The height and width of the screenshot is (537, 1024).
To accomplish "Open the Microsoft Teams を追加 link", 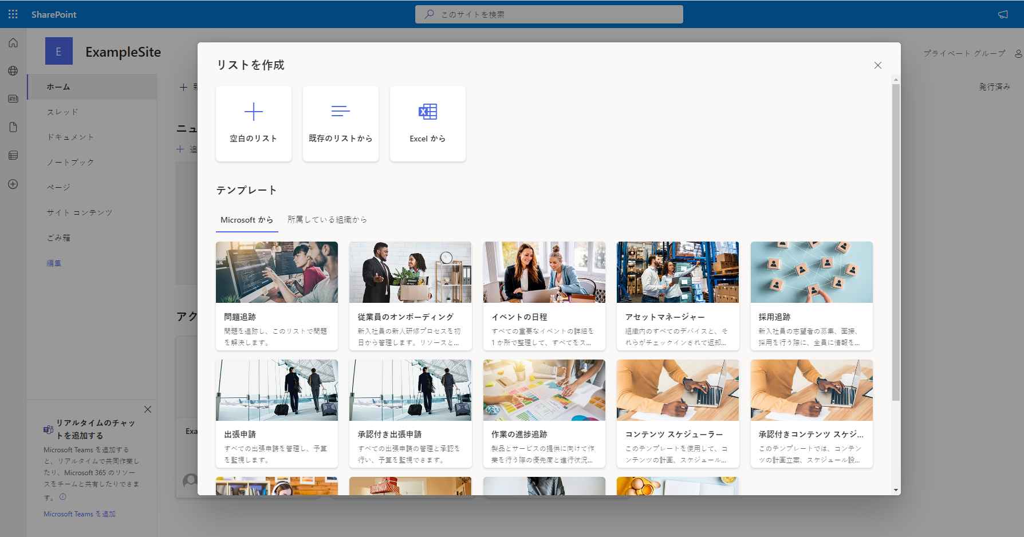I will tap(80, 514).
